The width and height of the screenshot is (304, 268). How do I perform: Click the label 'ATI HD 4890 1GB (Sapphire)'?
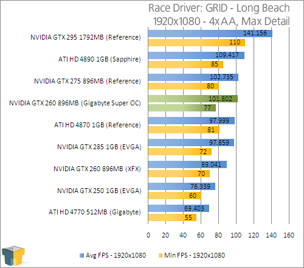100,59
